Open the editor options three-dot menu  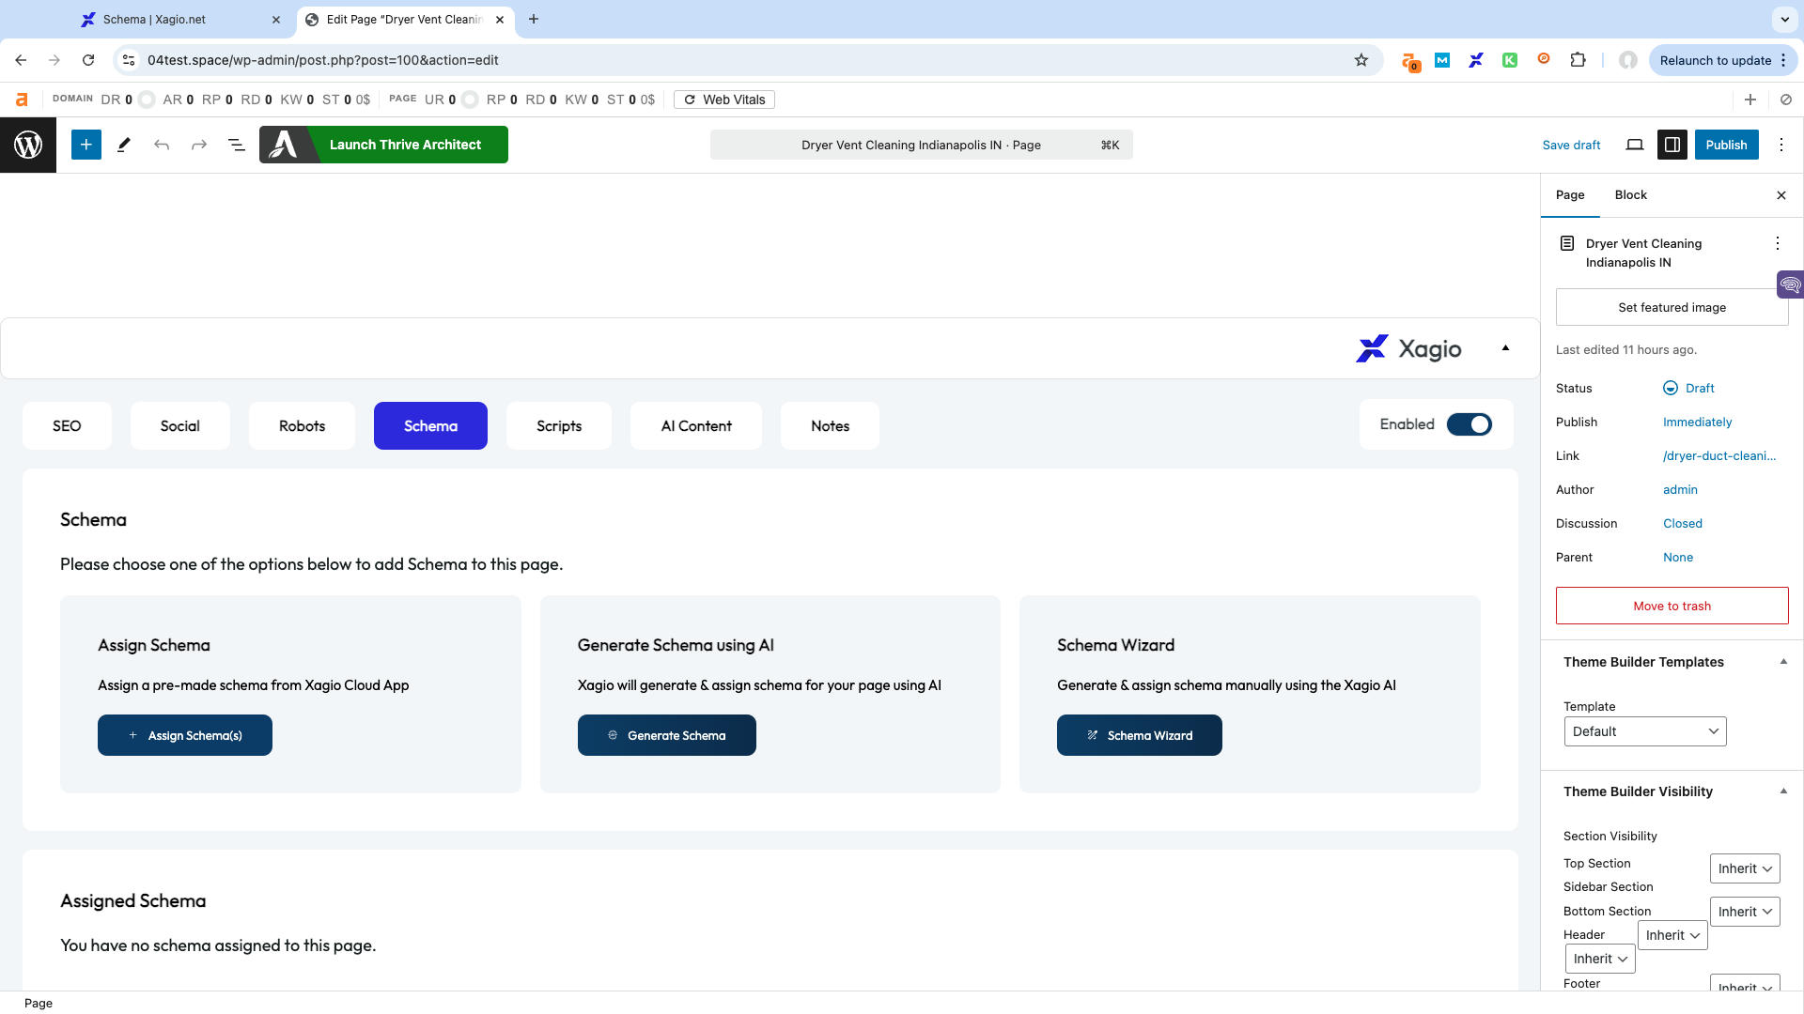(x=1781, y=145)
